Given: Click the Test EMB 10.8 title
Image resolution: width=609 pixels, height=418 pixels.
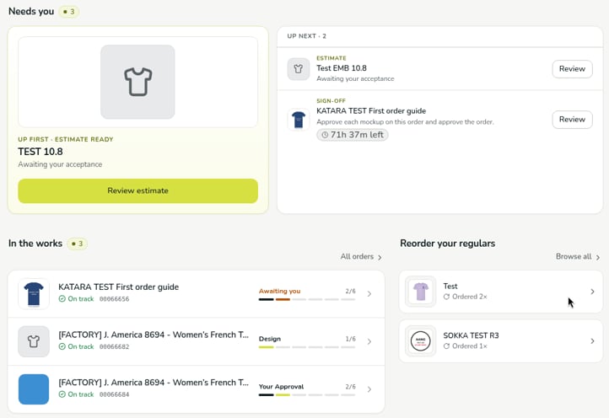Looking at the screenshot, I should click(342, 68).
